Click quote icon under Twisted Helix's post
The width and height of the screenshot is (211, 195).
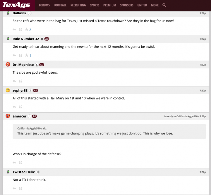[x=20, y=188]
